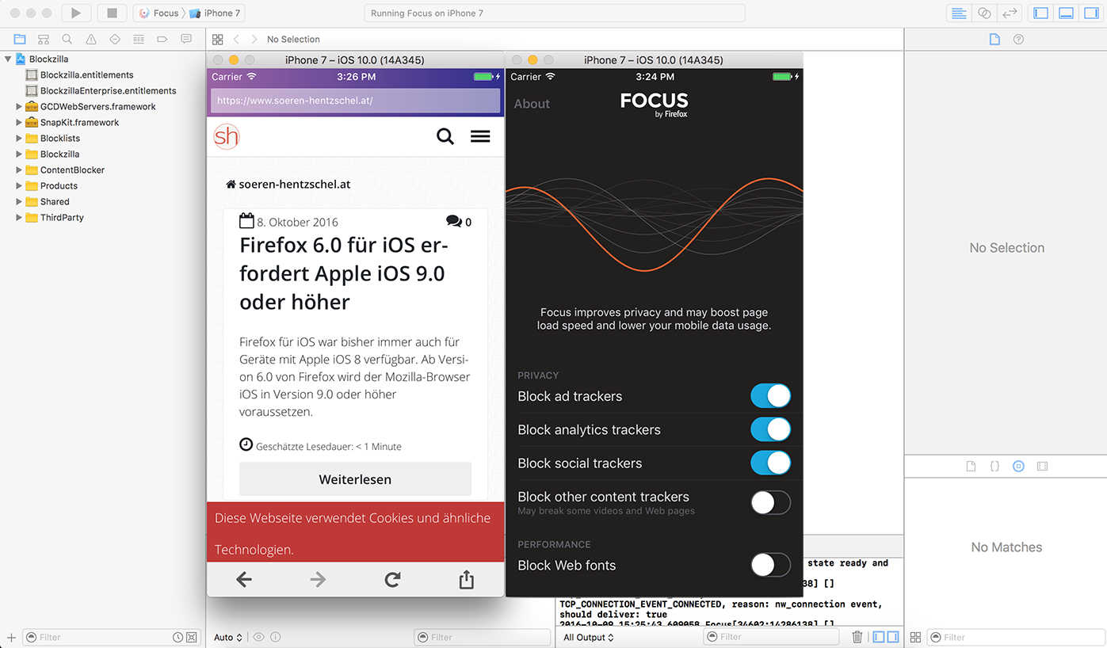Turn off Block analytics trackers switch
The image size is (1107, 648).
tap(771, 429)
